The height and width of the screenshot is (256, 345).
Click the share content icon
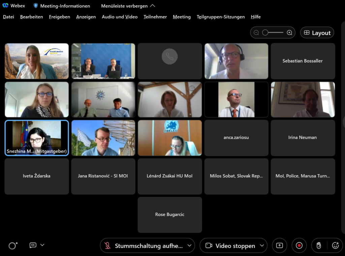click(279, 246)
